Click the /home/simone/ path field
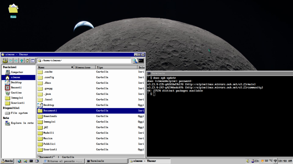The width and height of the screenshot is (293, 164). (x=84, y=61)
